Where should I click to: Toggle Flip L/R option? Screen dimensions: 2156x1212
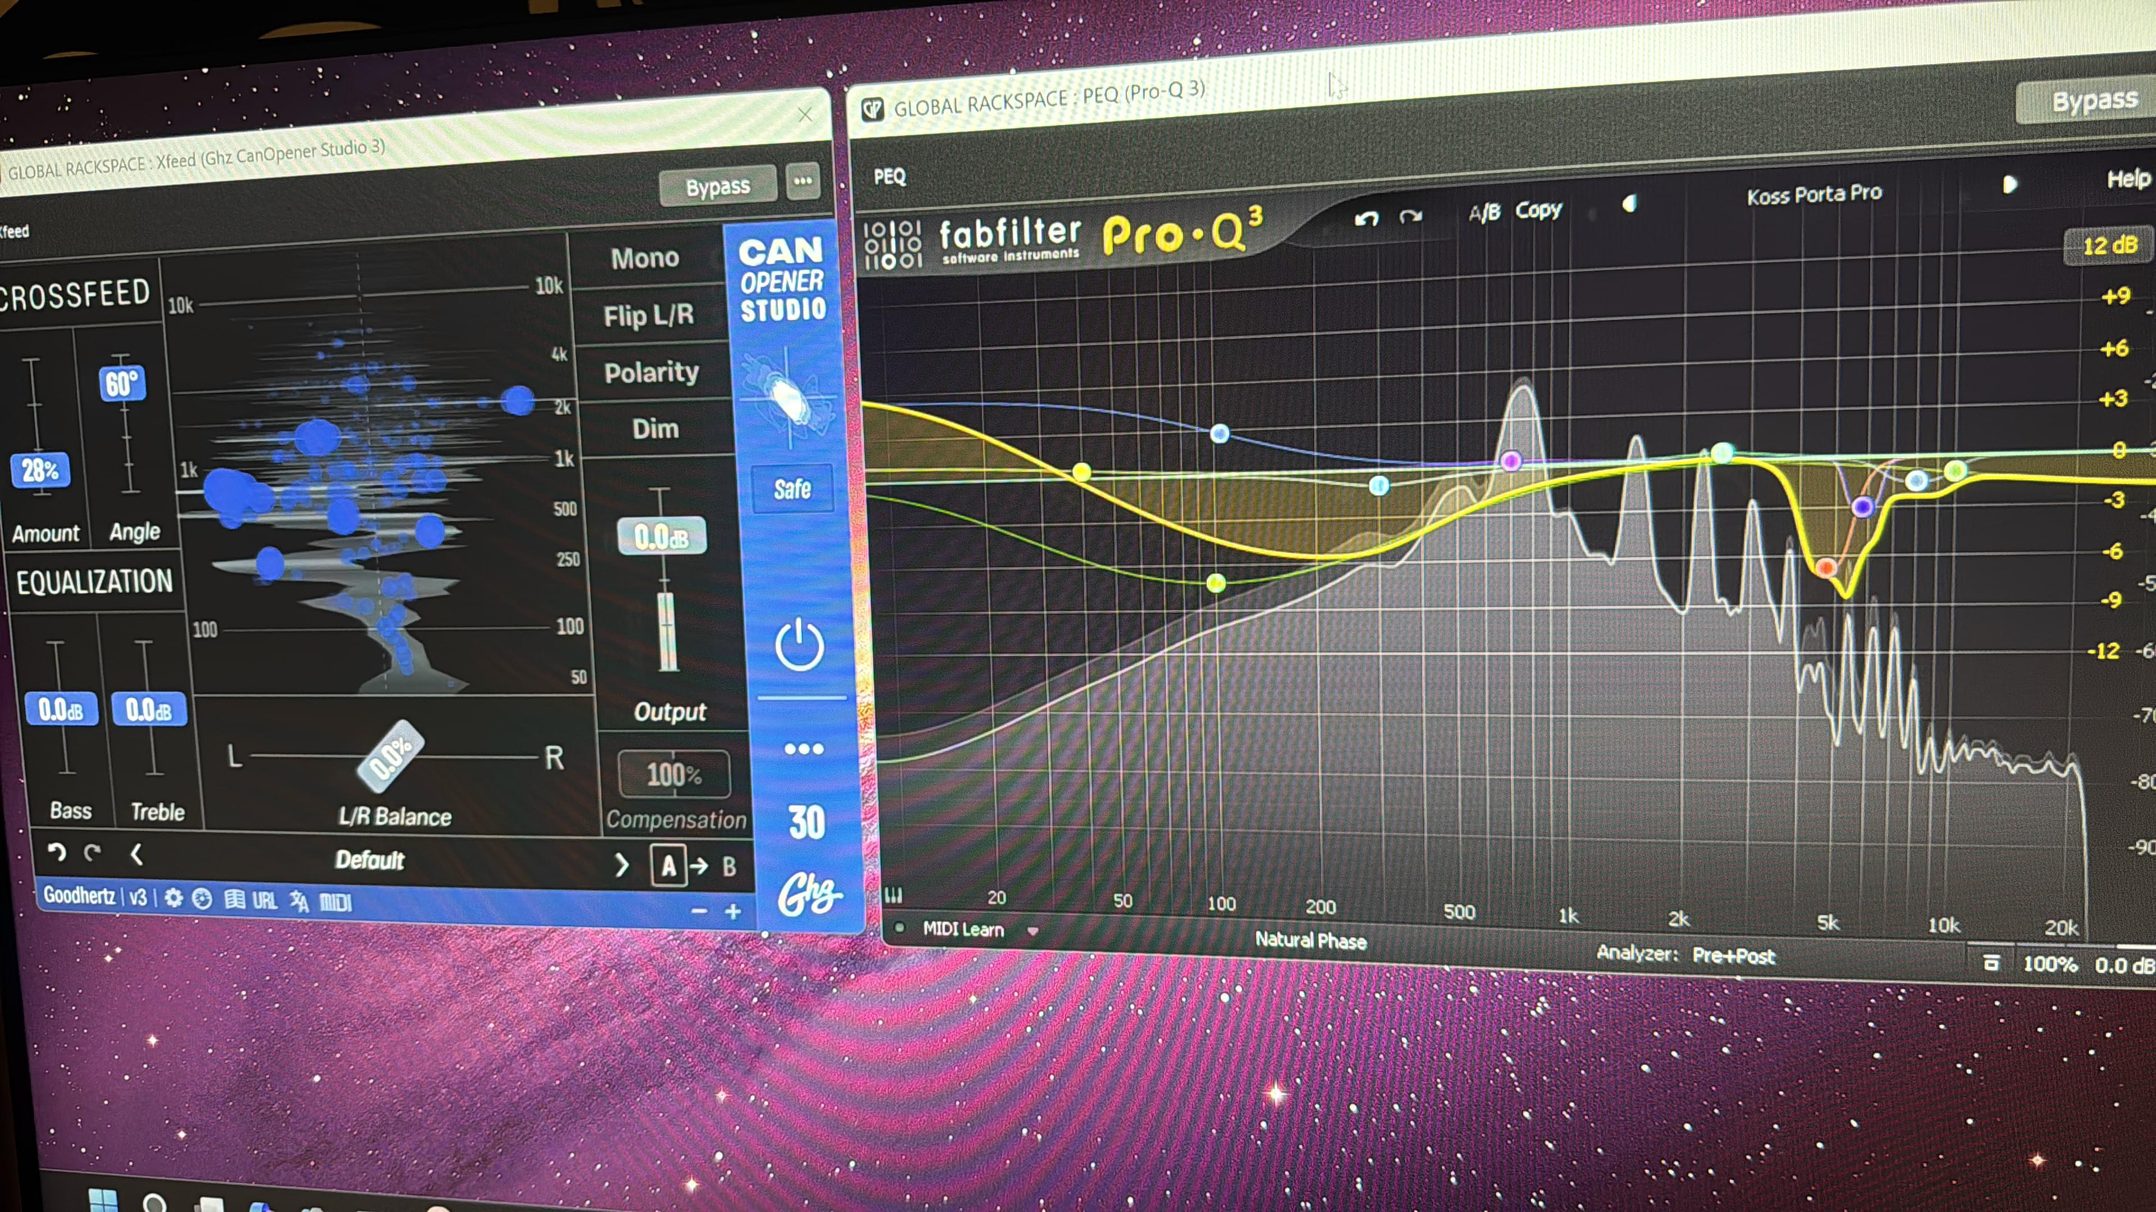click(648, 315)
